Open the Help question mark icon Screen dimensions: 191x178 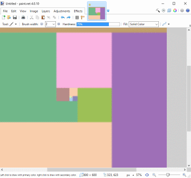[188, 10]
